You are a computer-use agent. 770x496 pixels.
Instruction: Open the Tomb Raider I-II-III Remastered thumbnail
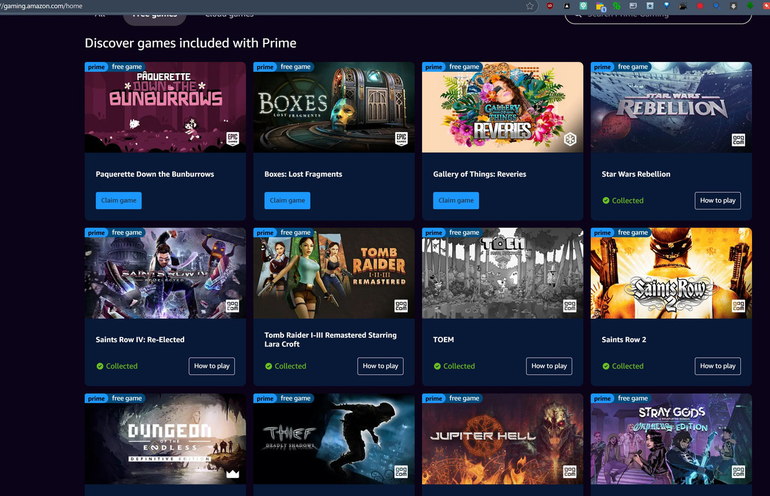coord(334,273)
